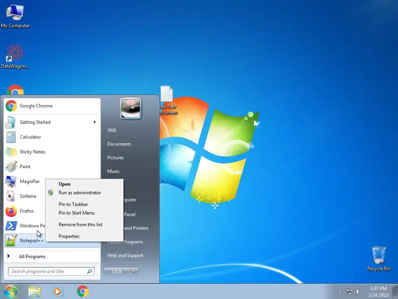Launch Paint from Start menu

[52, 167]
